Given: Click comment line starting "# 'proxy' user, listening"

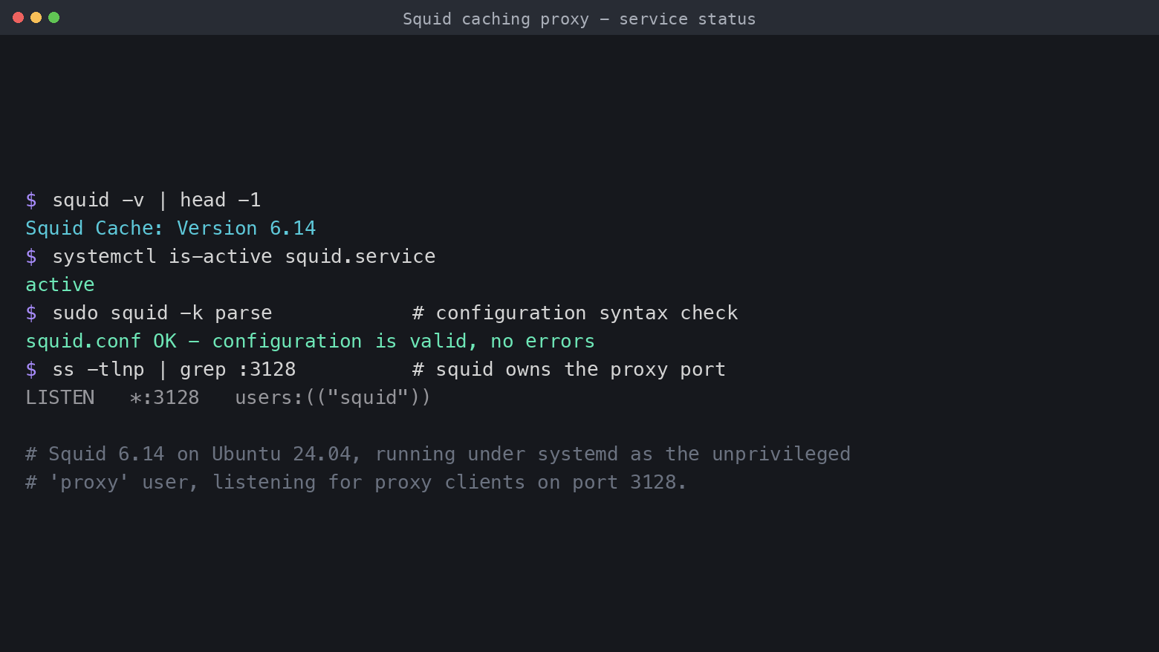Looking at the screenshot, I should coord(356,483).
